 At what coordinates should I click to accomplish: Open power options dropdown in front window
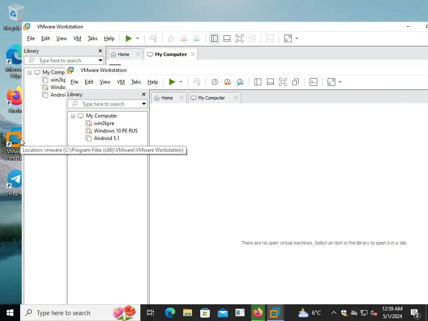181,82
